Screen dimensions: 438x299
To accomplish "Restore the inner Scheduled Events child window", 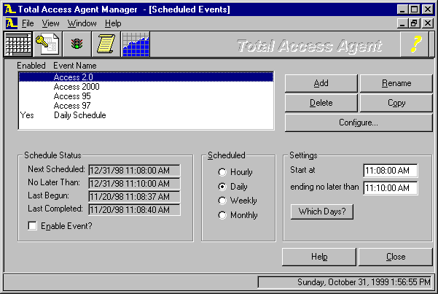I will click(x=414, y=23).
